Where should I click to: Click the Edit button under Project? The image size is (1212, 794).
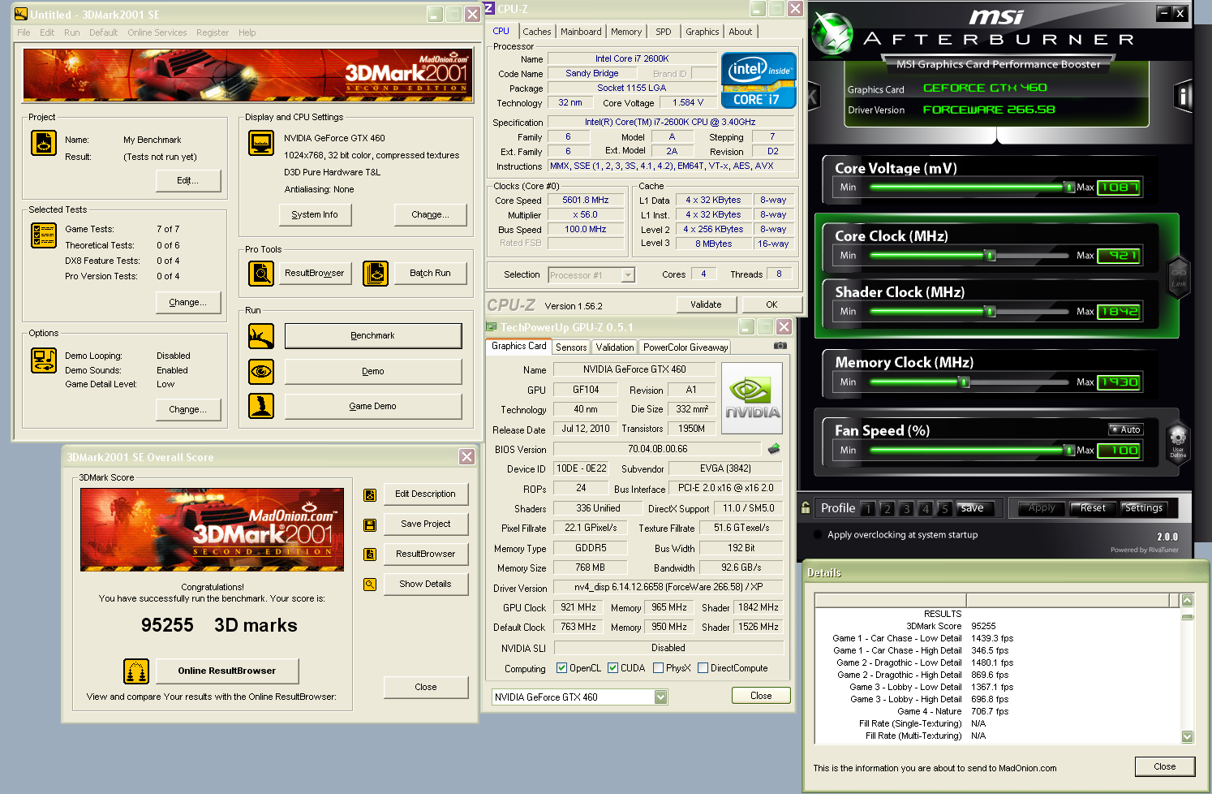coord(188,180)
